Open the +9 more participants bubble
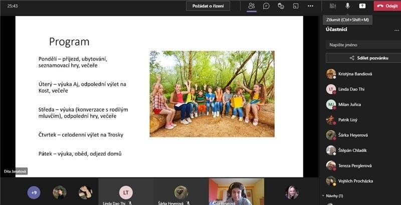Viewport: 401px width, 205px height. [x=34, y=192]
